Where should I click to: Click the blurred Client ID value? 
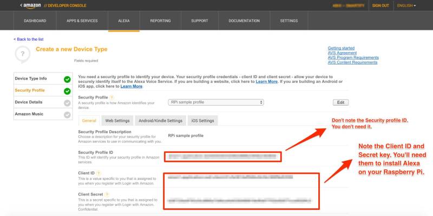(231, 177)
